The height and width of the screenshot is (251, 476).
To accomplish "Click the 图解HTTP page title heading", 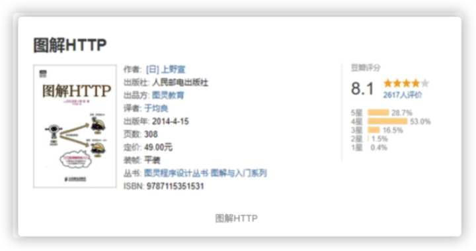I will [x=70, y=45].
